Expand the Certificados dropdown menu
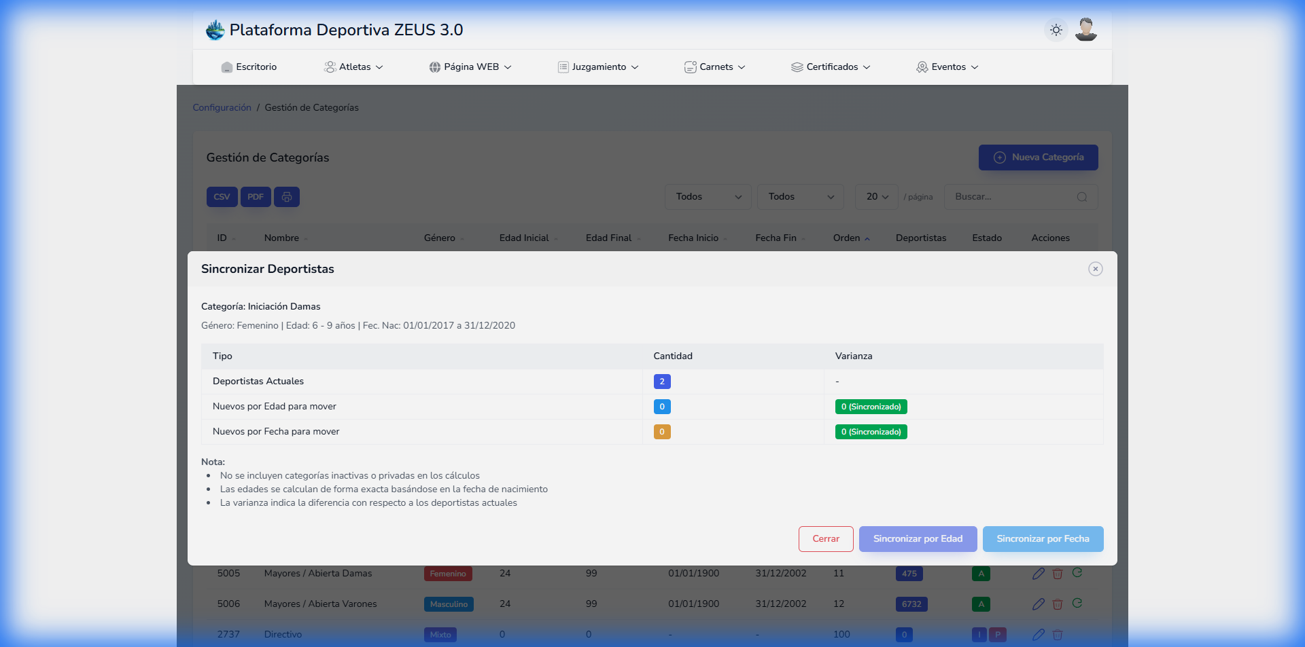Viewport: 1305px width, 647px height. [831, 67]
